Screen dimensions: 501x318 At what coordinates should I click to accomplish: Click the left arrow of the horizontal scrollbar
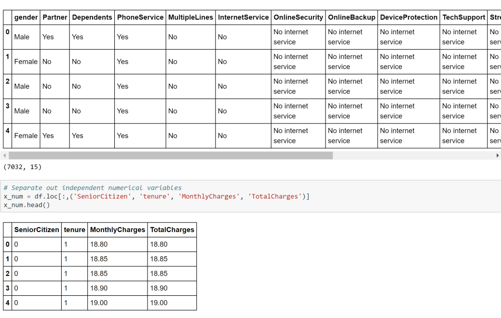coord(4,156)
